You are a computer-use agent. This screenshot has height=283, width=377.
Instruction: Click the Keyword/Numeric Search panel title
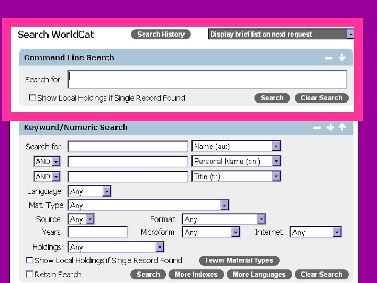[x=76, y=127]
